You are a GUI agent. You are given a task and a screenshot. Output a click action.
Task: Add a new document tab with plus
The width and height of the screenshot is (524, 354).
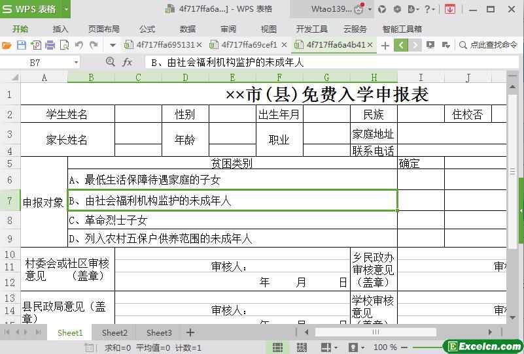coord(385,45)
